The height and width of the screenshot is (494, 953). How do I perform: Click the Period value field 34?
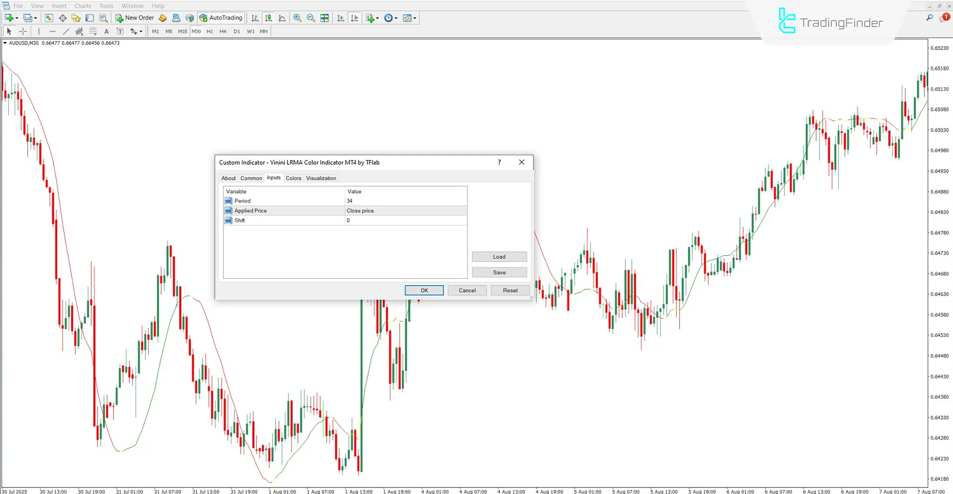[405, 201]
